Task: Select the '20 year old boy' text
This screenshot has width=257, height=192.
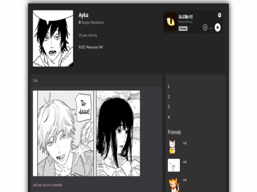Action: pyautogui.click(x=88, y=35)
